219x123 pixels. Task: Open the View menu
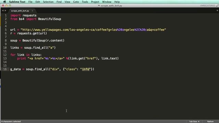[x=67, y=2]
